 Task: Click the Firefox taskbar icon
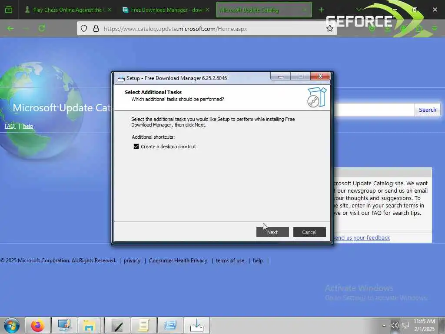pyautogui.click(x=38, y=325)
